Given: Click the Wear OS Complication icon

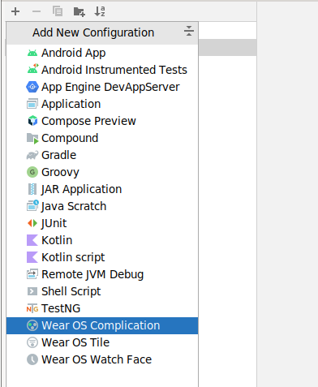Looking at the screenshot, I should 32,325.
